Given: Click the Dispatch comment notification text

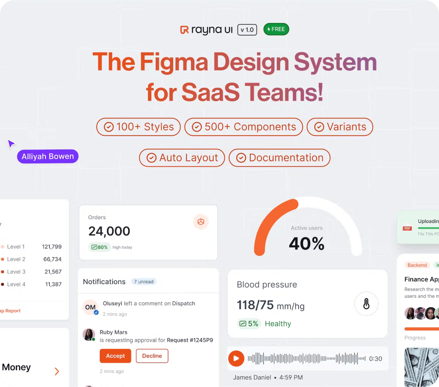Looking at the screenshot, I should (x=149, y=303).
